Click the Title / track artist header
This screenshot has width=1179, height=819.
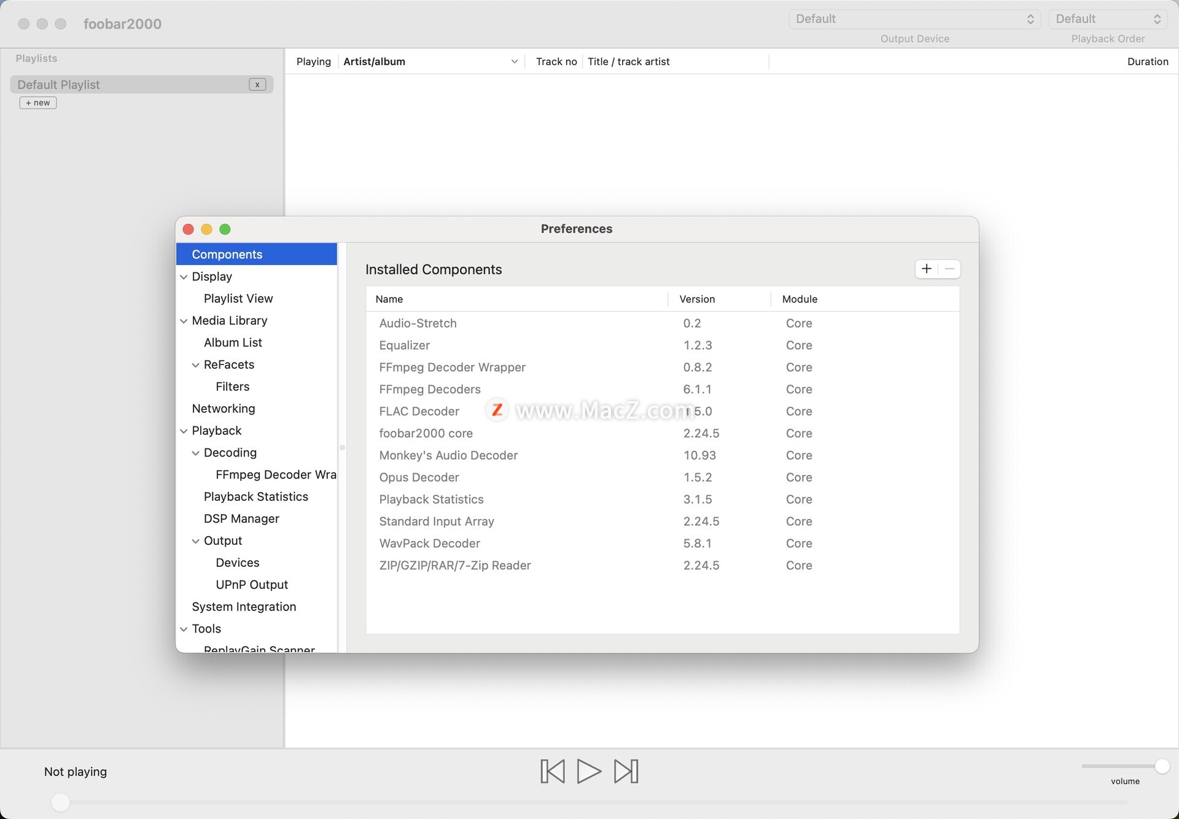click(628, 61)
